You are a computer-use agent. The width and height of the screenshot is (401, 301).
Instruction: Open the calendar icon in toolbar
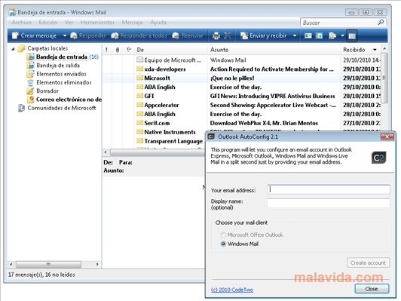[x=319, y=36]
